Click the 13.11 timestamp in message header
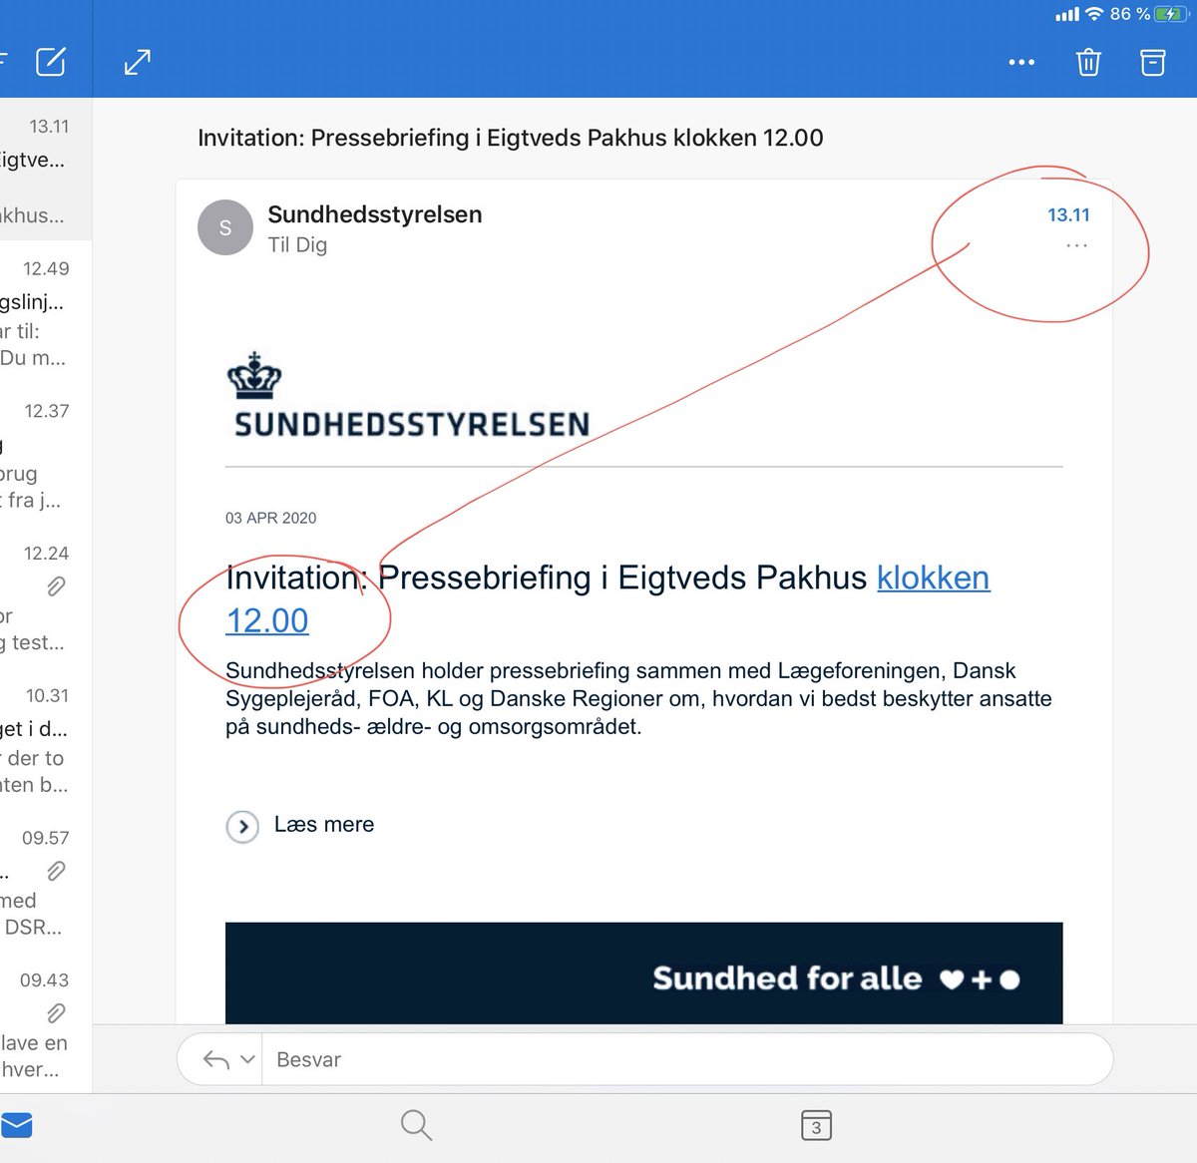Viewport: 1197px width, 1163px height. 1068,214
